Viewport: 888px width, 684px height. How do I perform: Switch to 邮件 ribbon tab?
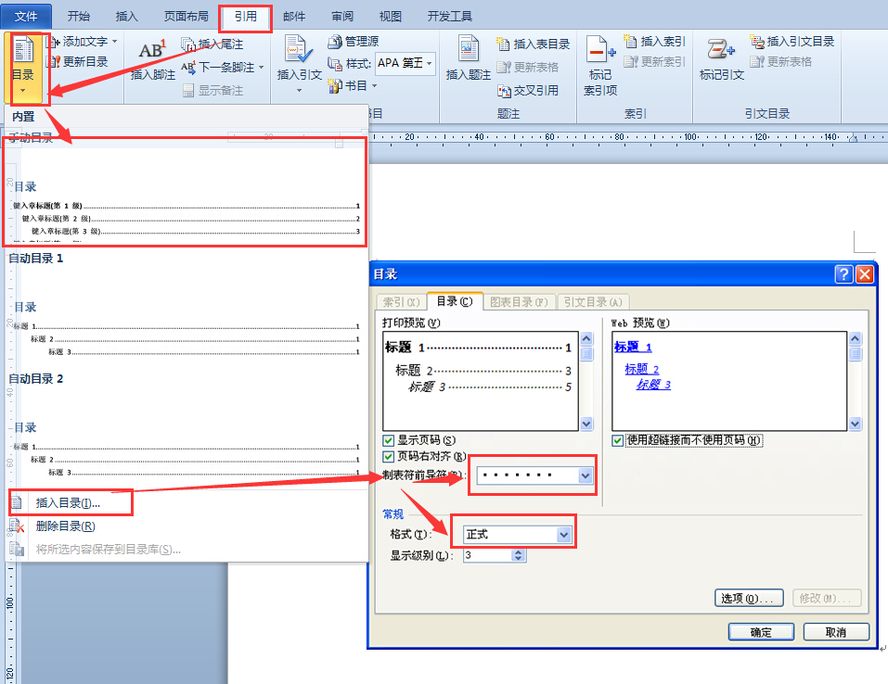click(x=294, y=17)
